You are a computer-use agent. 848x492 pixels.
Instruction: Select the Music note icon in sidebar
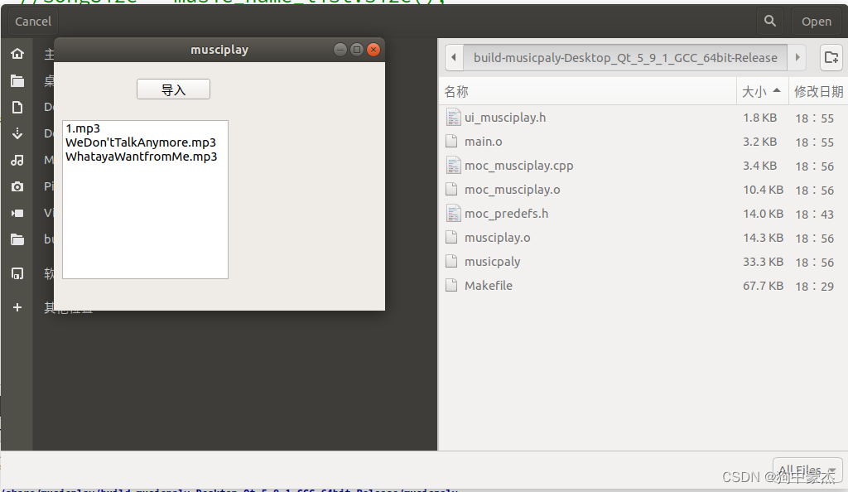click(17, 160)
